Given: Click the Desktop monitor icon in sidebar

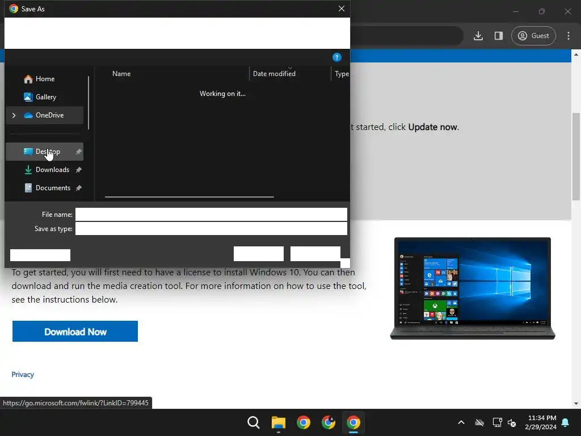Looking at the screenshot, I should tap(28, 152).
